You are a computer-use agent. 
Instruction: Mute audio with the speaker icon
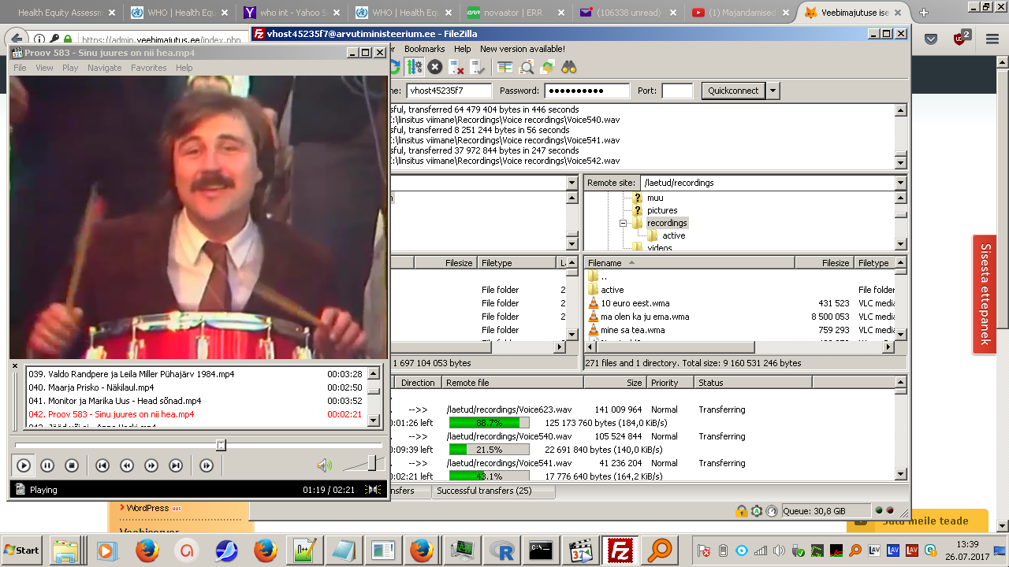[x=324, y=465]
